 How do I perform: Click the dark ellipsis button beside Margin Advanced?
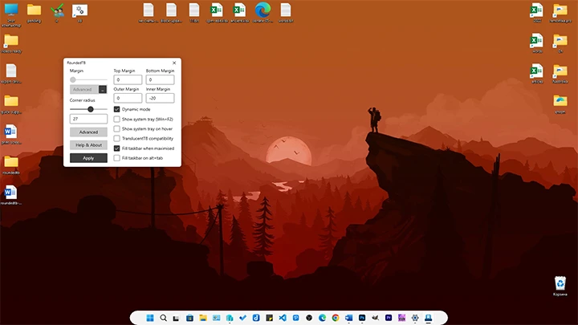coord(103,89)
